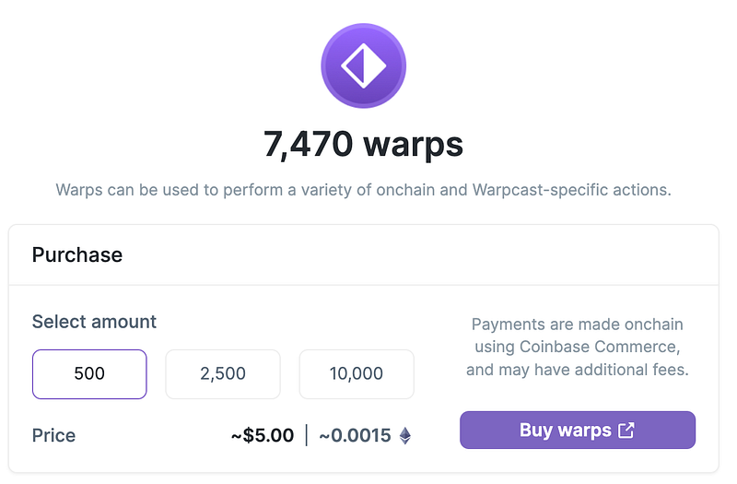Click the horizontal line below the Purchase header

coord(363,285)
